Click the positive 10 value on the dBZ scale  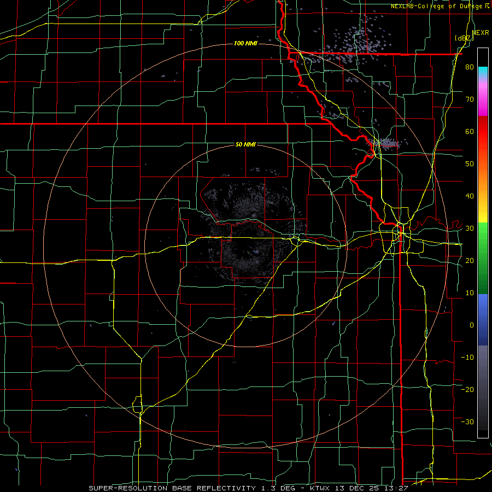470,293
